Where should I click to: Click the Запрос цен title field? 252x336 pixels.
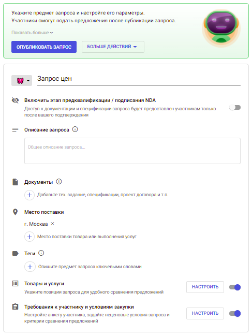click(139, 79)
